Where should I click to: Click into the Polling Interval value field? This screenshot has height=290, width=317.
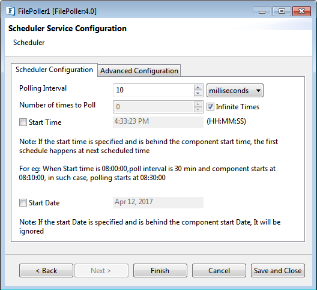pos(153,90)
